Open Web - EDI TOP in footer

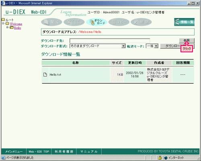pyautogui.click(x=39, y=152)
